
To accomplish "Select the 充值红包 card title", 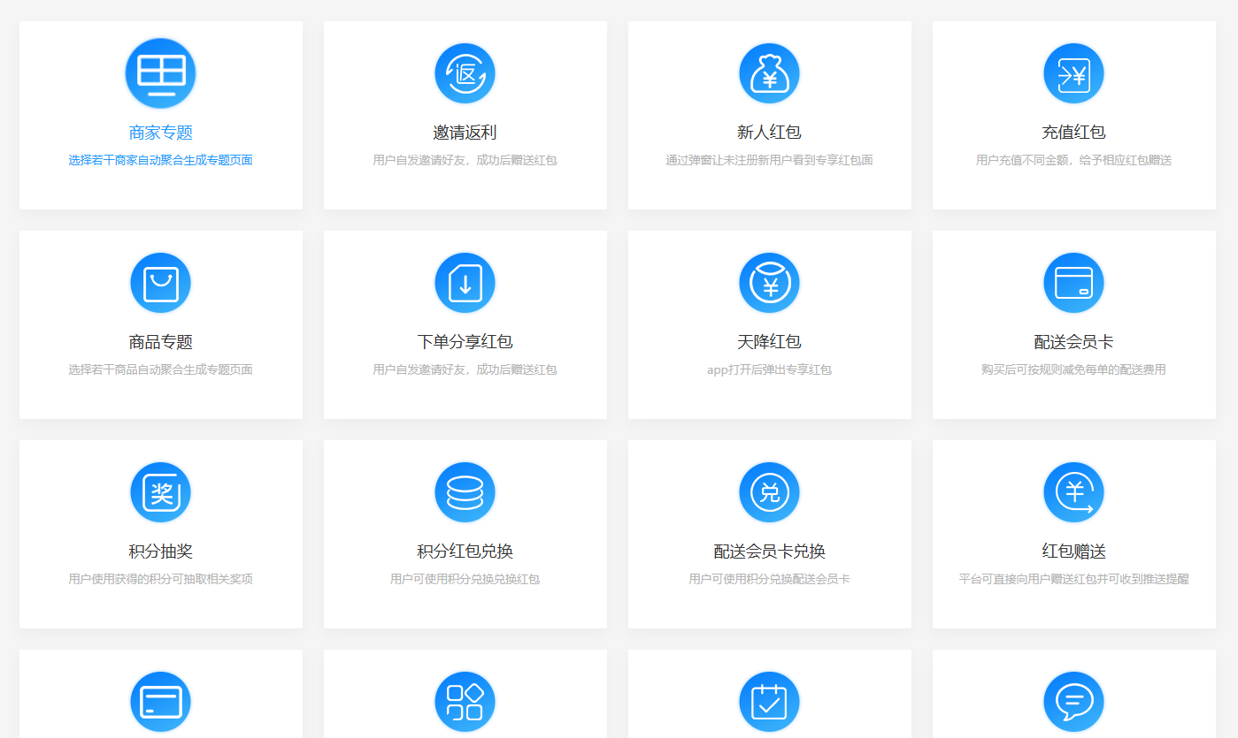I will click(x=1073, y=133).
